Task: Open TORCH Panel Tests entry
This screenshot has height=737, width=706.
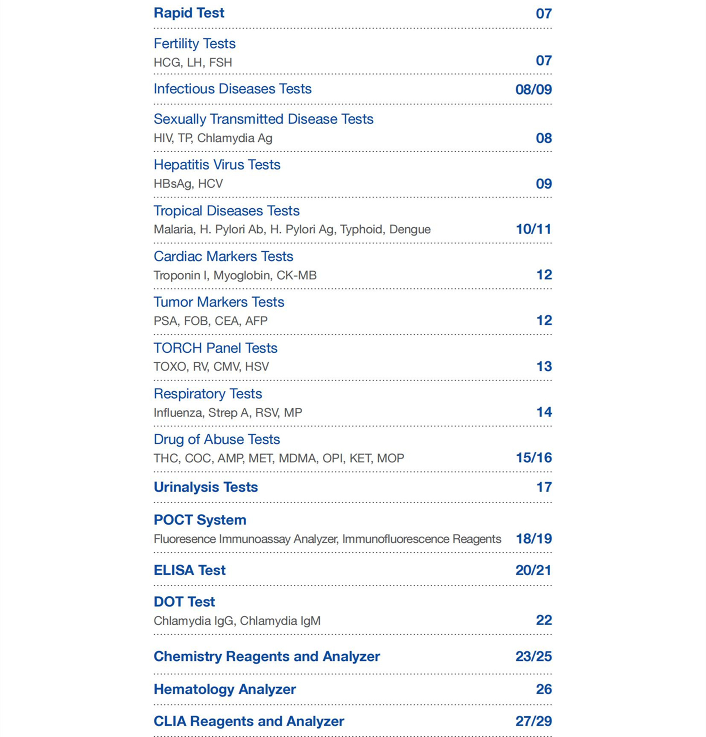Action: (216, 348)
